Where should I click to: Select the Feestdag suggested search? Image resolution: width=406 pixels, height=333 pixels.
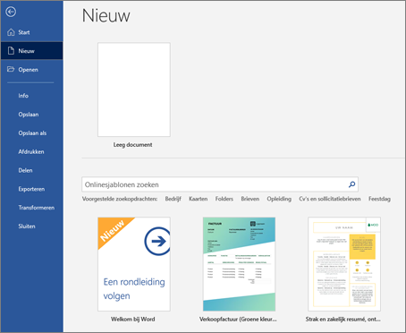[x=379, y=199]
